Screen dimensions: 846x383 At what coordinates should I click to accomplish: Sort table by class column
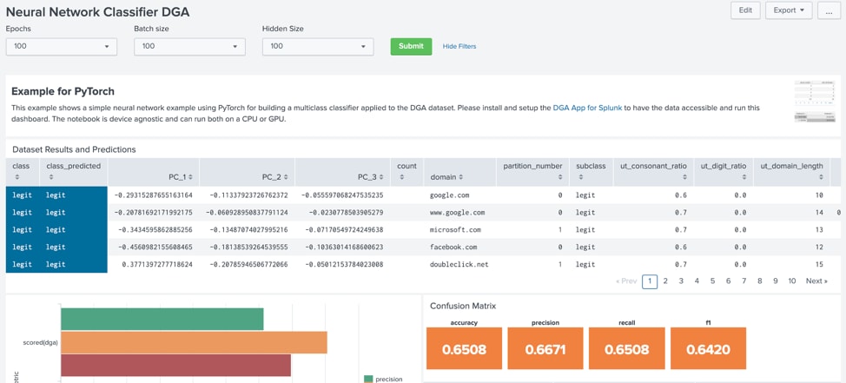tap(22, 172)
